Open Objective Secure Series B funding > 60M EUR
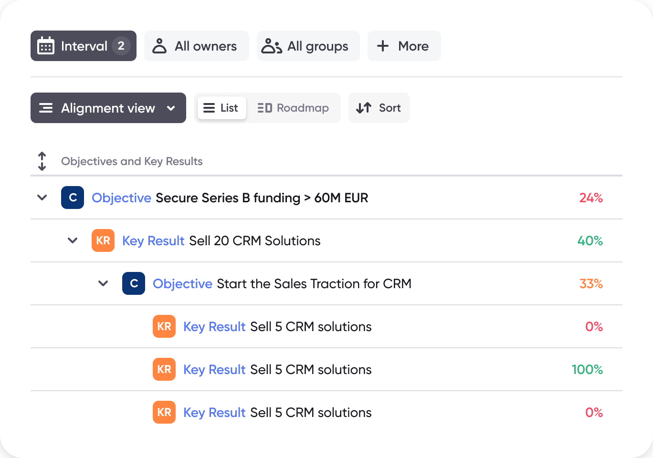Screen dimensions: 653x458 click(x=230, y=198)
